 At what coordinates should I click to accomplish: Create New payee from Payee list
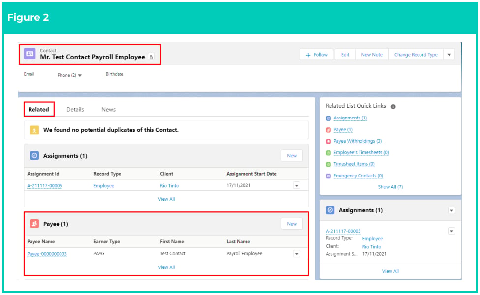(292, 224)
